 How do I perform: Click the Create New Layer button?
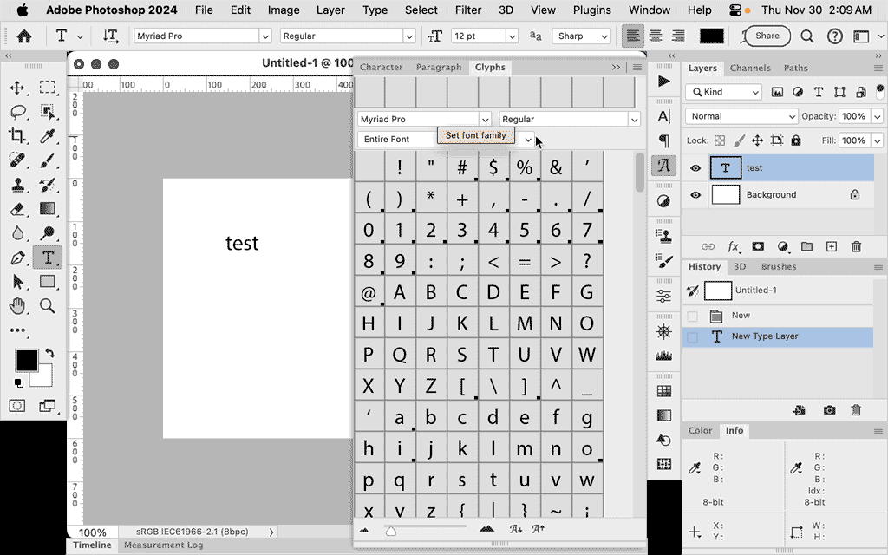click(x=831, y=246)
